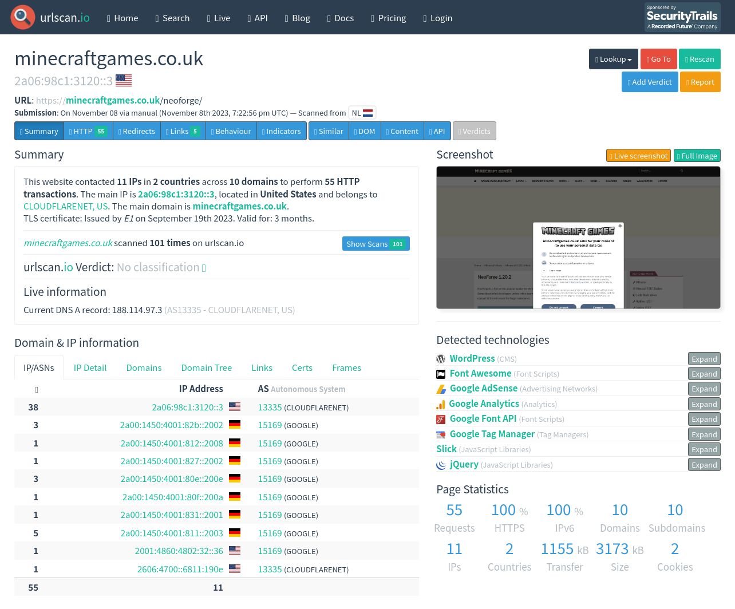Expand Slick library details
This screenshot has height=609, width=735.
pos(704,449)
